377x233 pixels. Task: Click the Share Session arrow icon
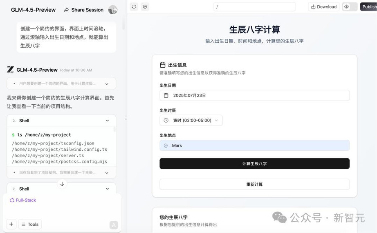(66, 10)
